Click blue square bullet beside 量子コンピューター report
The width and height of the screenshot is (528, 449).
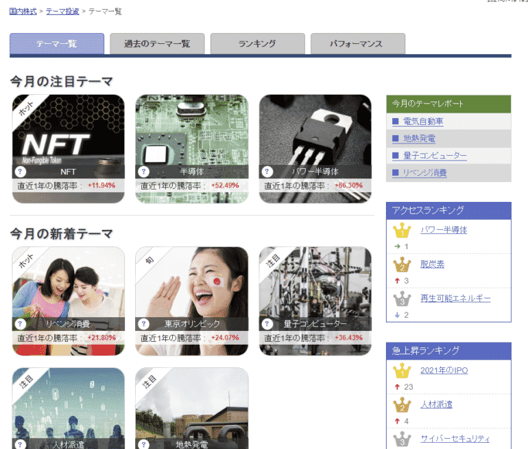396,155
